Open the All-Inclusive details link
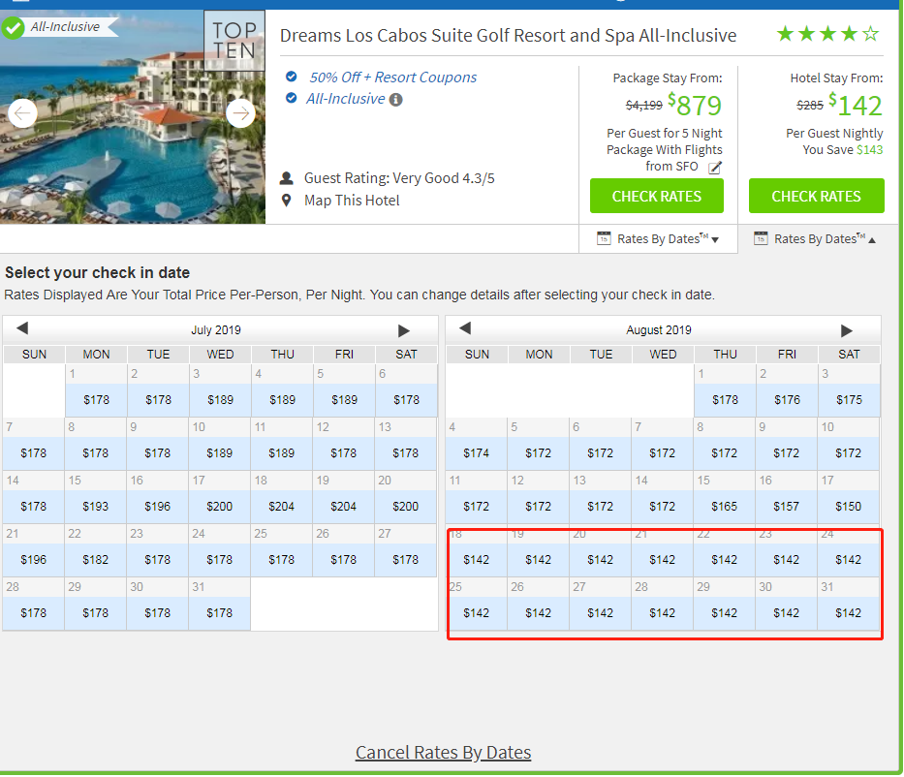The width and height of the screenshot is (904, 777). click(345, 99)
